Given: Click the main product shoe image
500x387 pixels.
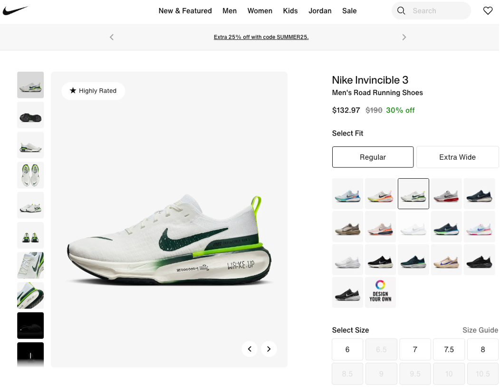Looking at the screenshot, I should (x=169, y=220).
